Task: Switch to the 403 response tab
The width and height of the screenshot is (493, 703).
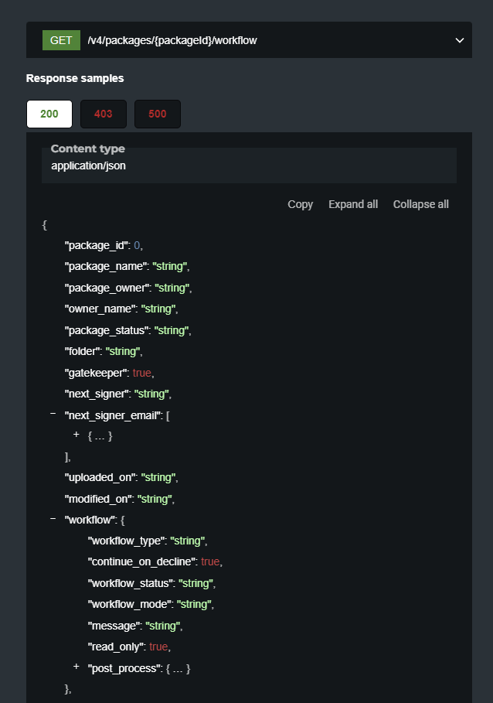Action: (x=103, y=114)
